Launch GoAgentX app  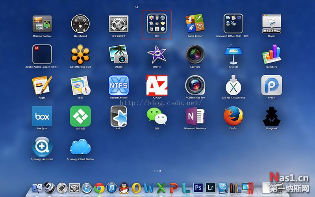pyautogui.click(x=272, y=116)
